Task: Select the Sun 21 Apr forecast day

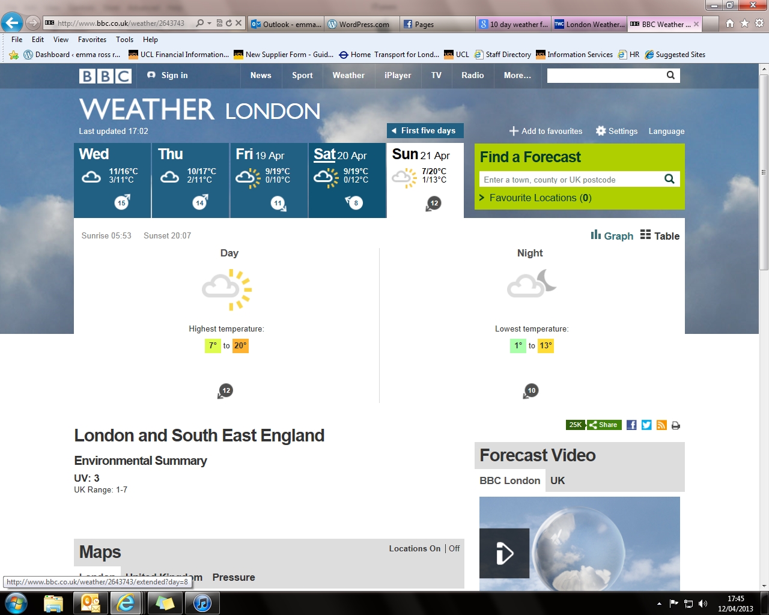Action: [x=425, y=180]
